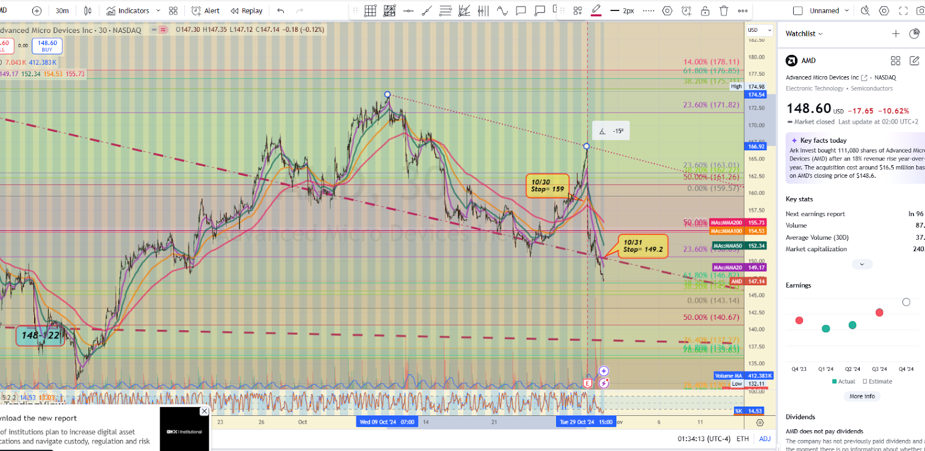Screen dimensions: 925x451
Task: Enter fullscreen mode
Action: point(903,10)
